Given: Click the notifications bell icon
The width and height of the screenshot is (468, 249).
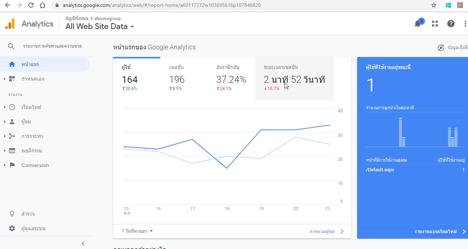Looking at the screenshot, I should click(418, 24).
